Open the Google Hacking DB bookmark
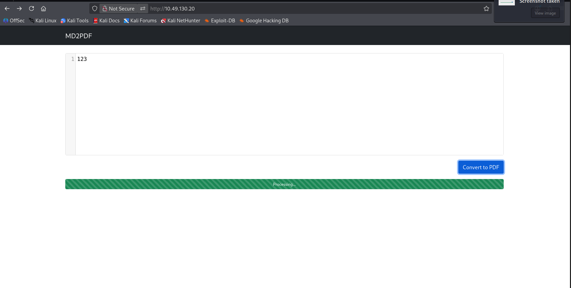 (x=264, y=21)
